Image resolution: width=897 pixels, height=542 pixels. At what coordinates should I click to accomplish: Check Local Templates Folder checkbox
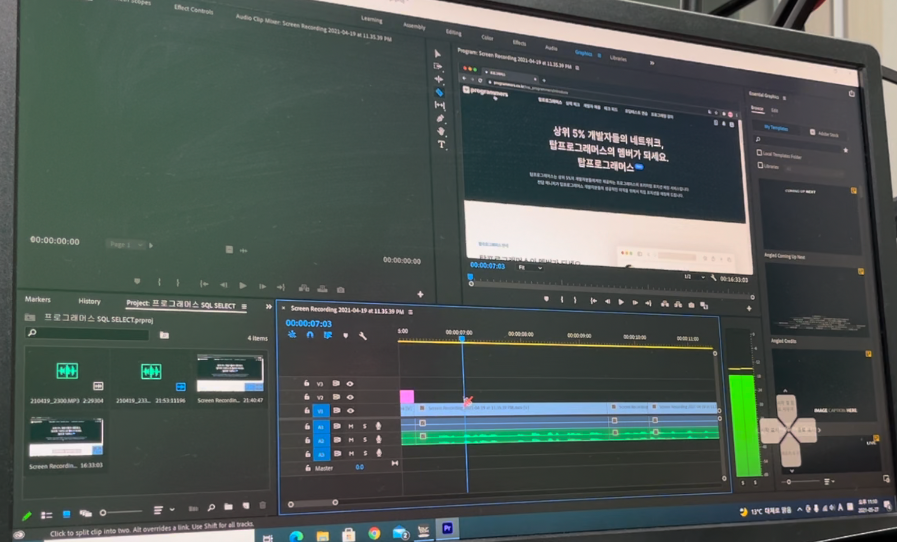[759, 152]
